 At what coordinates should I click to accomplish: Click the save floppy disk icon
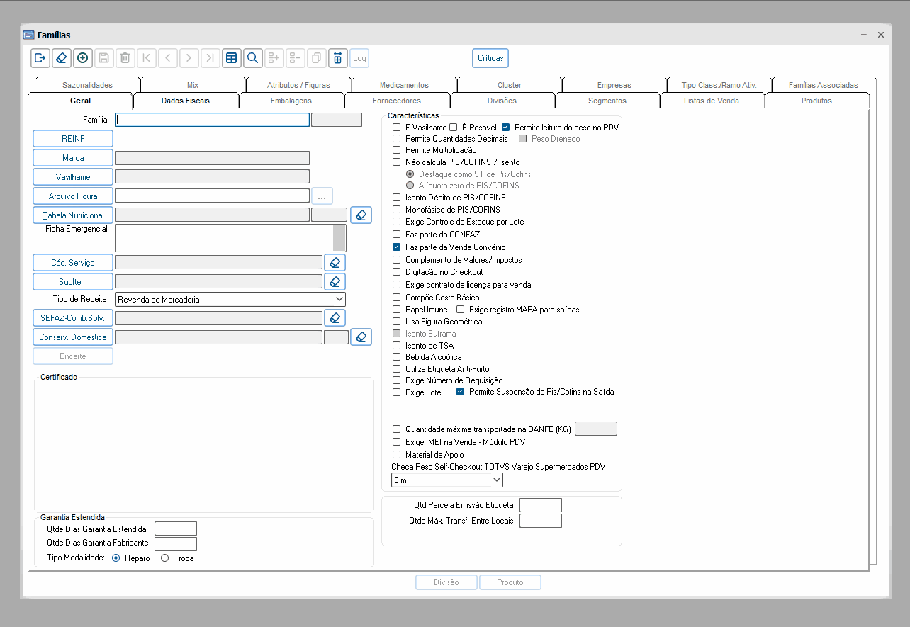pyautogui.click(x=104, y=58)
